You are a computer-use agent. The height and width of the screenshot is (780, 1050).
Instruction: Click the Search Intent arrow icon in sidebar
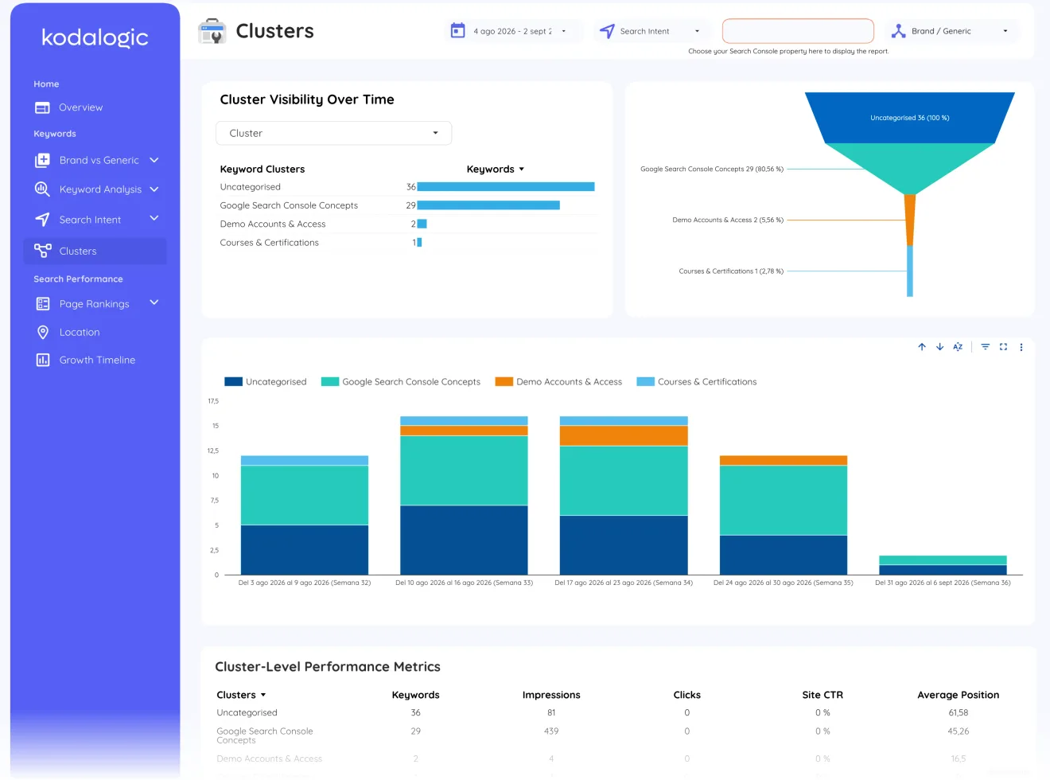[x=42, y=220]
